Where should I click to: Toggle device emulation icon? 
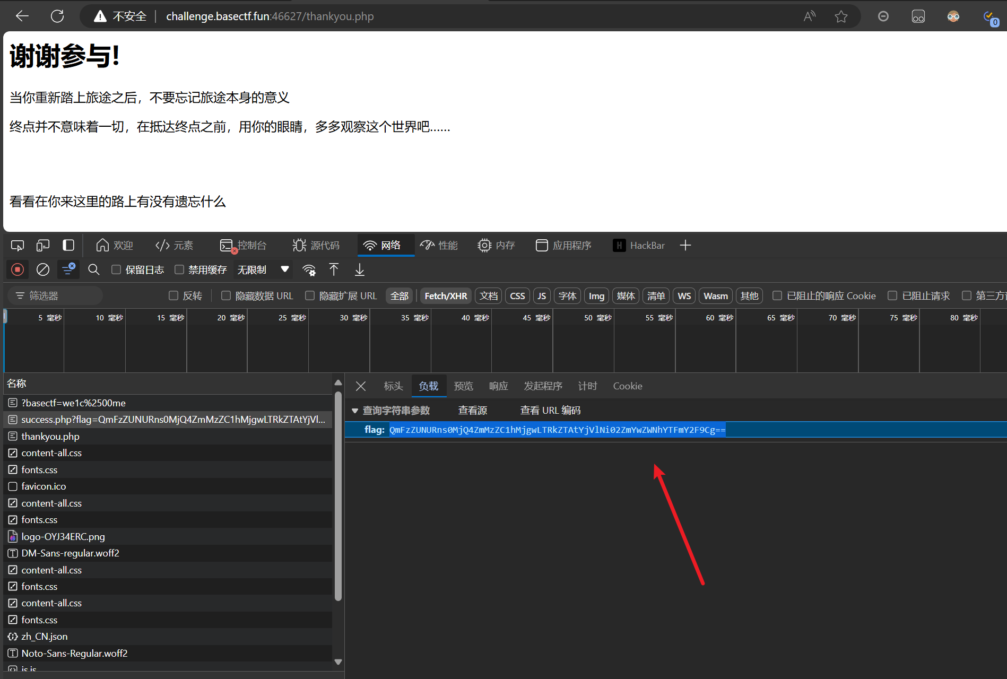43,246
